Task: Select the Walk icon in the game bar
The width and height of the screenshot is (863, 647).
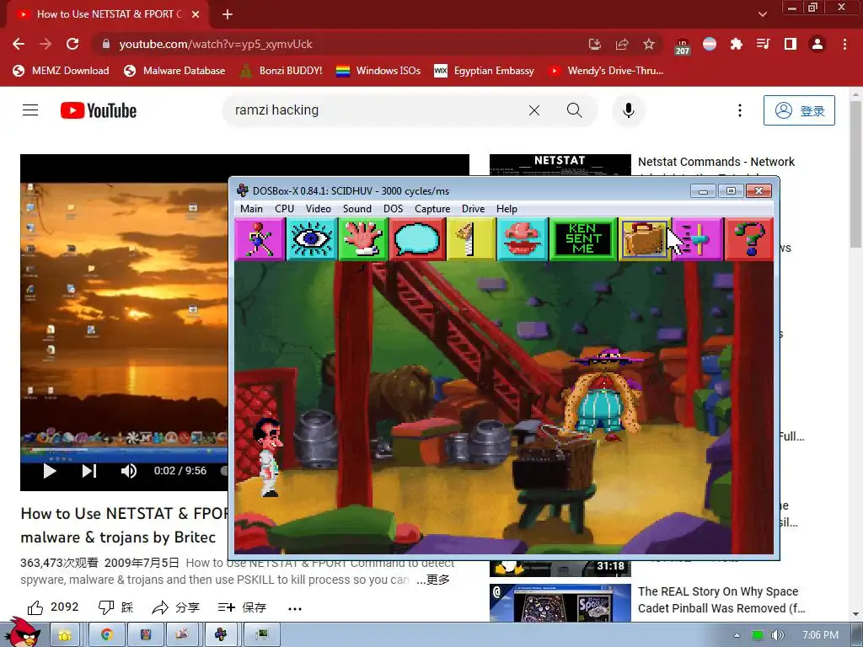Action: (260, 238)
